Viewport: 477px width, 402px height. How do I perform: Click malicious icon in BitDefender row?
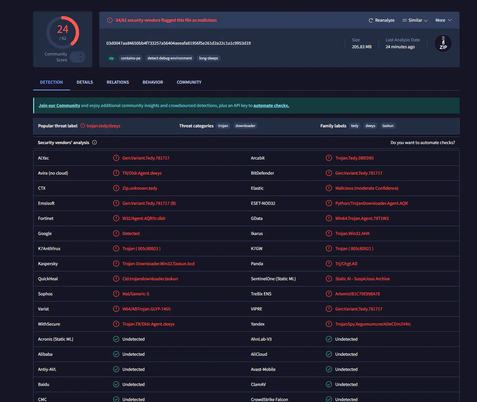click(x=329, y=173)
